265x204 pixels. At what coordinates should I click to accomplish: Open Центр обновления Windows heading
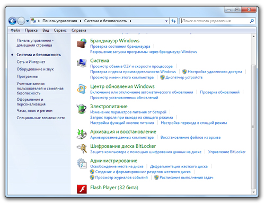click(122, 86)
